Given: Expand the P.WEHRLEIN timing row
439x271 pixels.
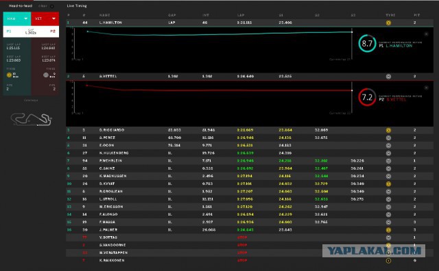Looking at the screenshot, I should 250,161.
